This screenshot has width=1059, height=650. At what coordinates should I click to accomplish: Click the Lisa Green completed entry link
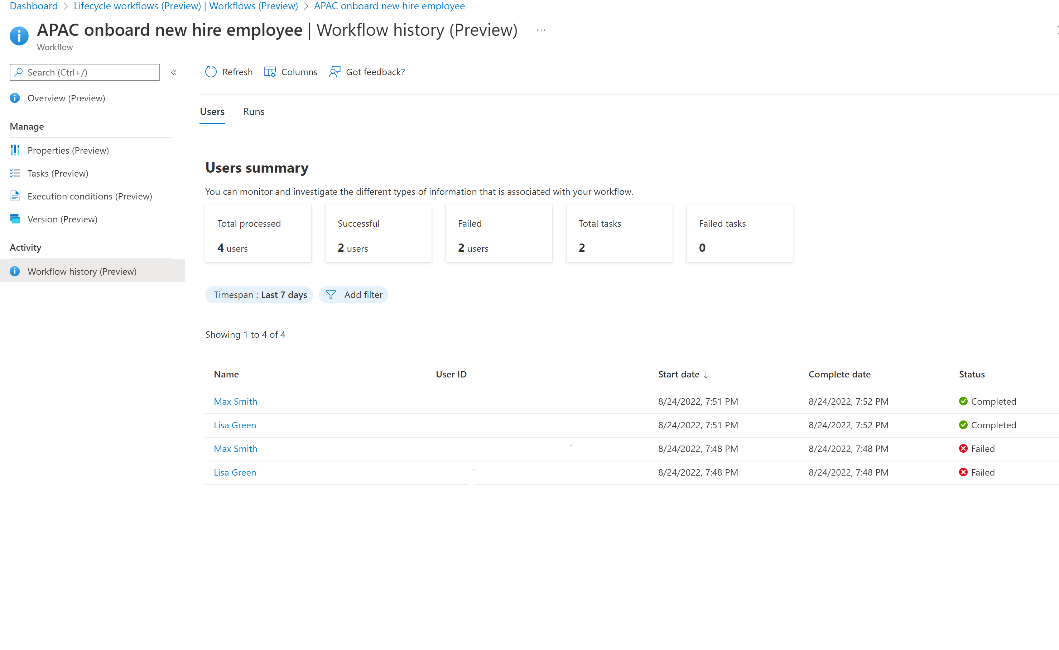point(235,424)
